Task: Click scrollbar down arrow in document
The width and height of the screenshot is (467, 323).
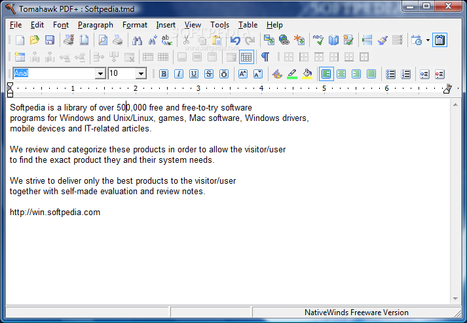Action: click(x=455, y=299)
